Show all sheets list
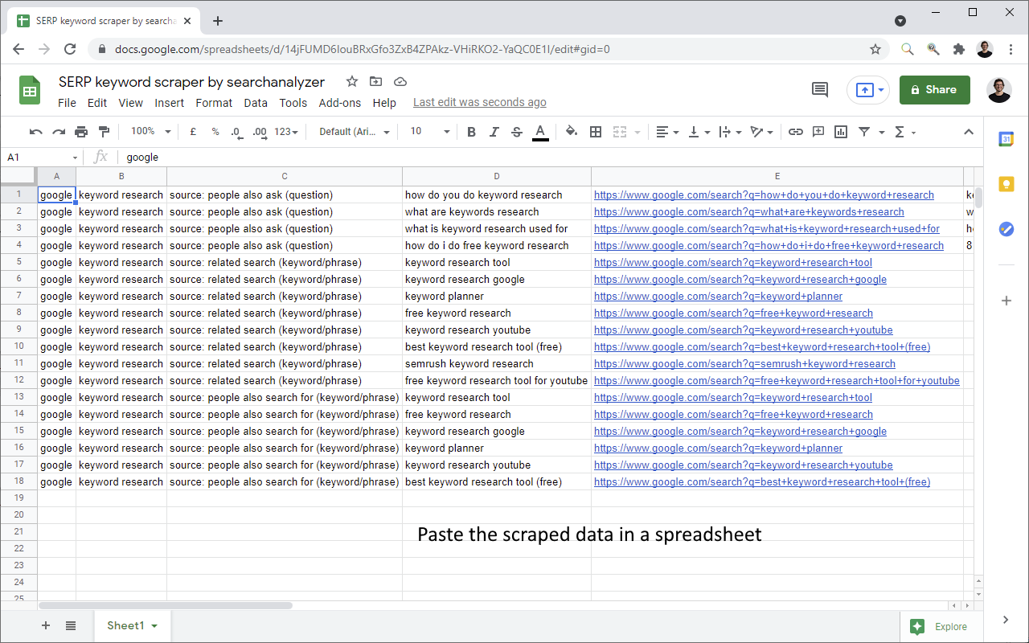This screenshot has height=643, width=1029. 71,626
